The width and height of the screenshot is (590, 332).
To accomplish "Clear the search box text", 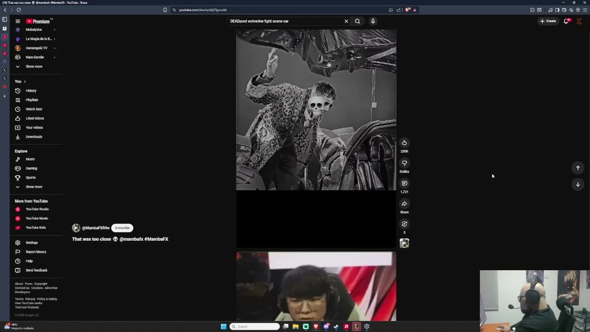I will (x=346, y=21).
